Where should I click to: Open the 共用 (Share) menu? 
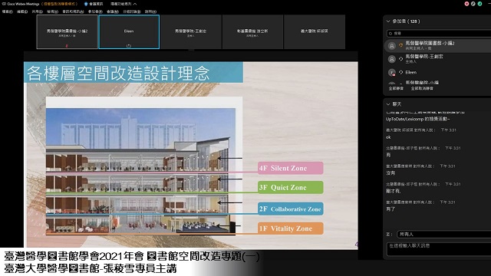38,11
